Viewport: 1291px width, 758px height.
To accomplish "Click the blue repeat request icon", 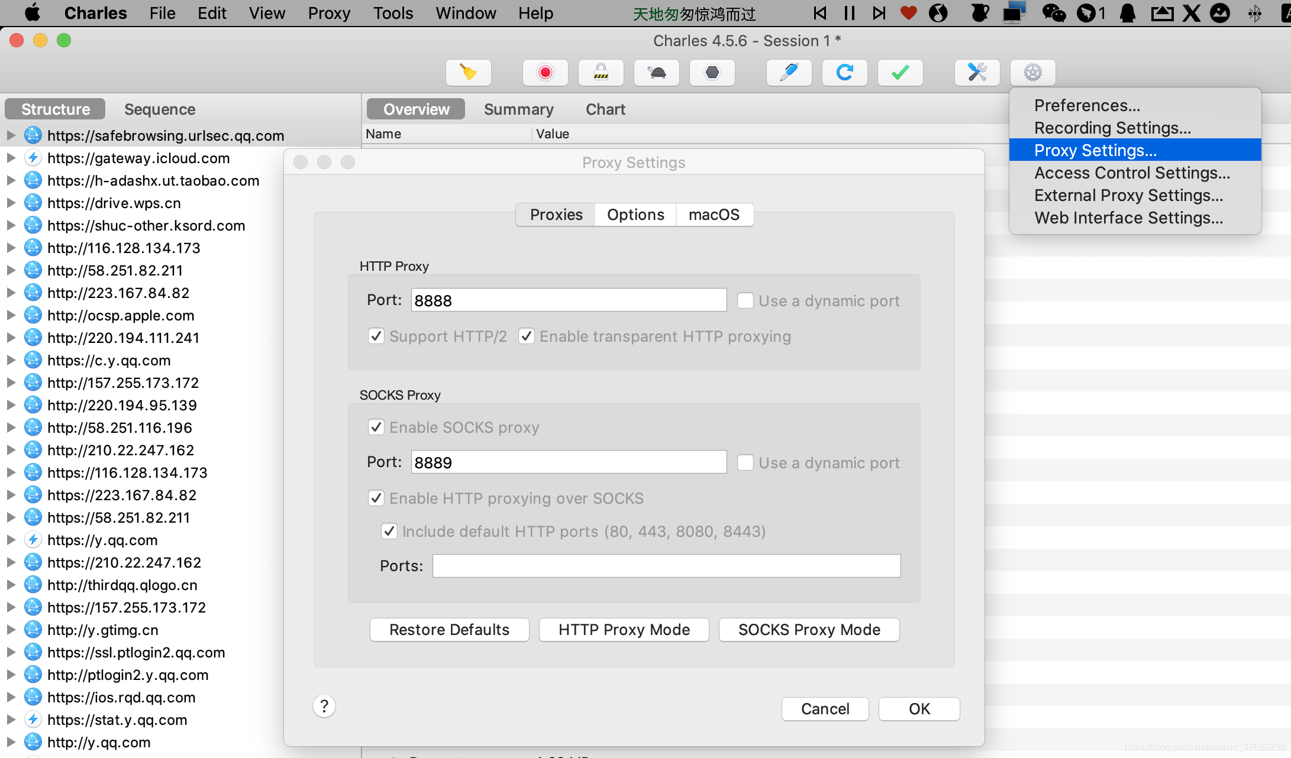I will (844, 73).
